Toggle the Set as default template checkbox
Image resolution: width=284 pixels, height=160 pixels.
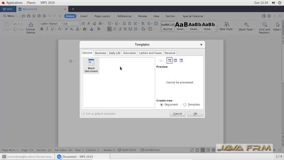pos(83,114)
